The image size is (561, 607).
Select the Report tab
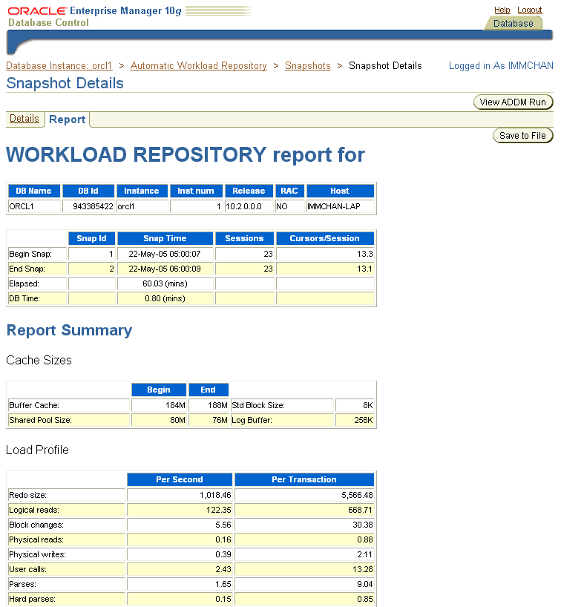point(68,119)
